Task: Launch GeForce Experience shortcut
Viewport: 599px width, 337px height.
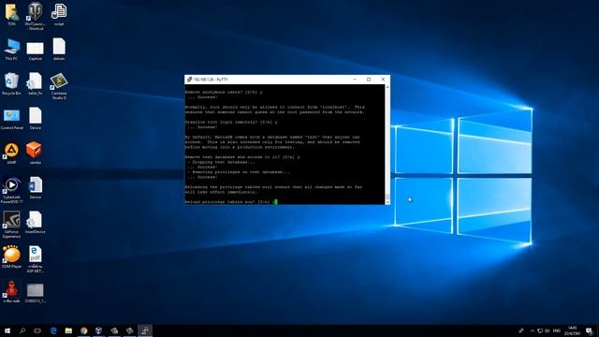Action: (x=11, y=225)
